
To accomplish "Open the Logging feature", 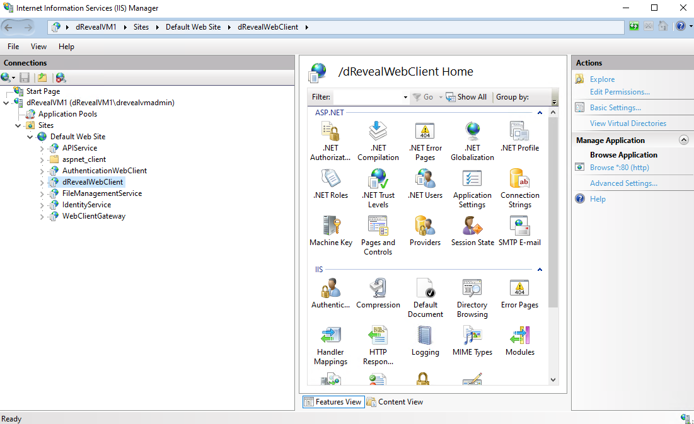I will coord(425,341).
